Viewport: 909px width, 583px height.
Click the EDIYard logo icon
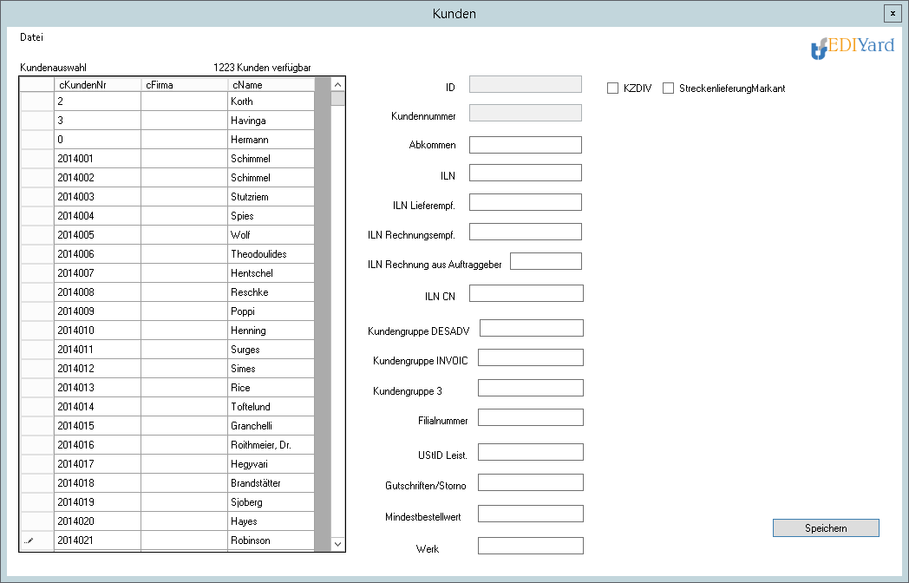pyautogui.click(x=818, y=49)
